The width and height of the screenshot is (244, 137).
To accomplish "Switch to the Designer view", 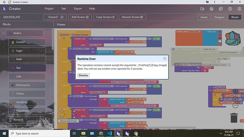I will (219, 17).
